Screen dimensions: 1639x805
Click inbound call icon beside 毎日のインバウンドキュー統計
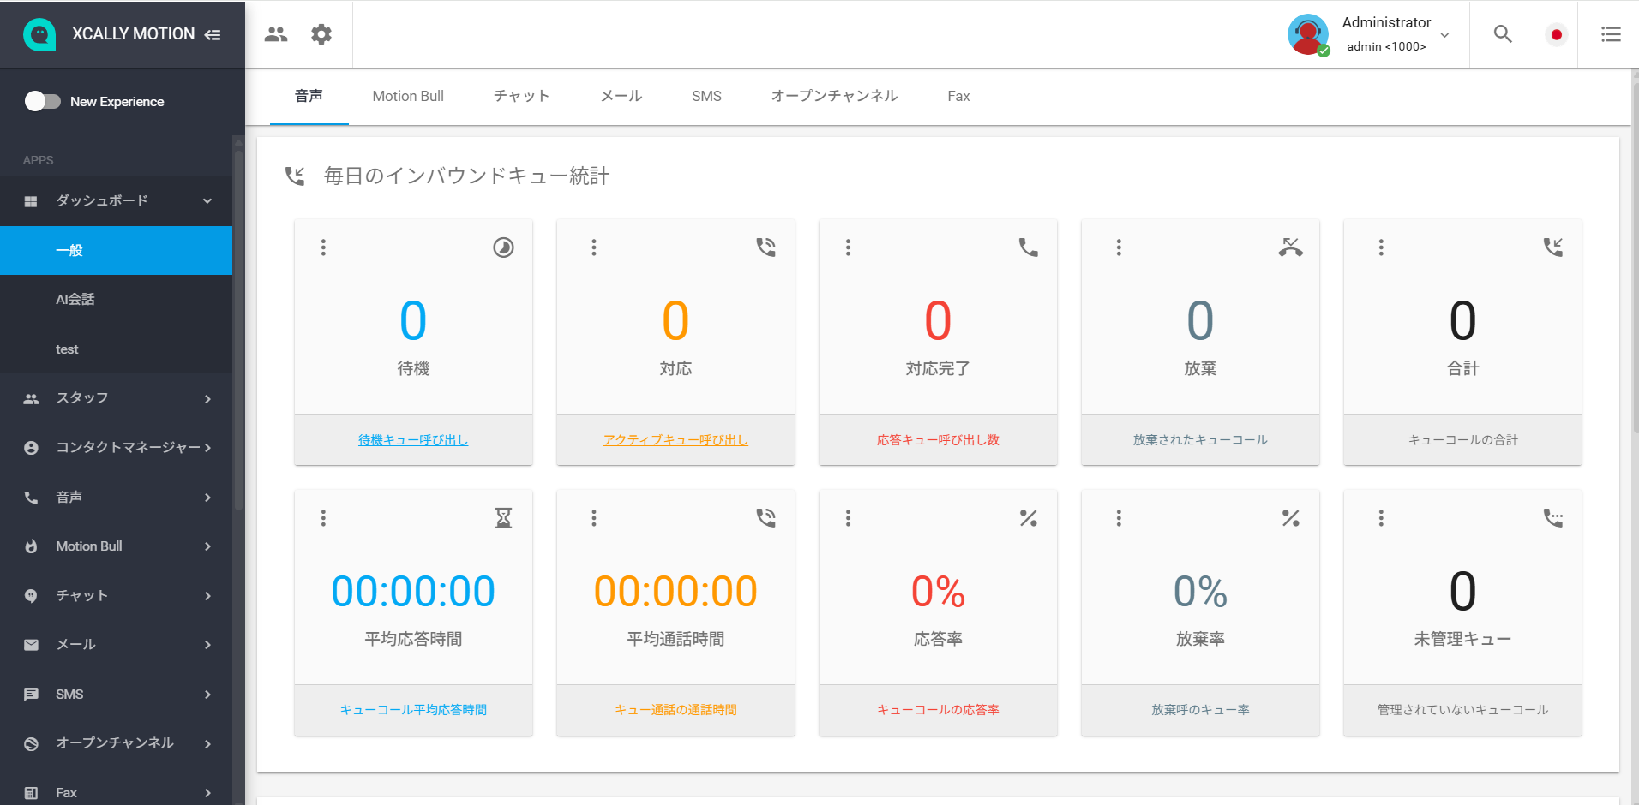pos(295,176)
